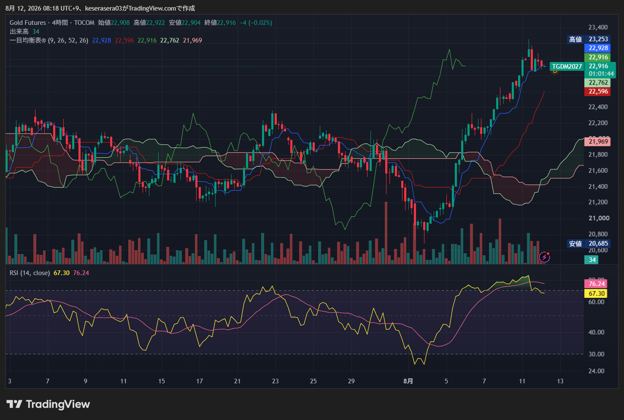Click the 21,600 price axis label
The width and height of the screenshot is (624, 420).
tap(598, 170)
